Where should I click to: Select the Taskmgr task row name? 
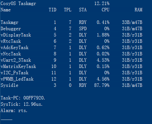point(9,23)
